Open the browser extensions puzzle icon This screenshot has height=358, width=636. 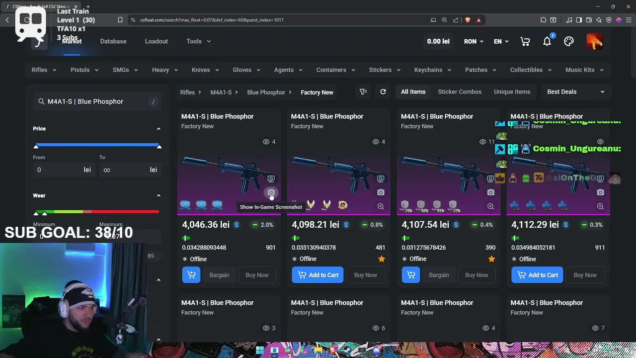(543, 20)
